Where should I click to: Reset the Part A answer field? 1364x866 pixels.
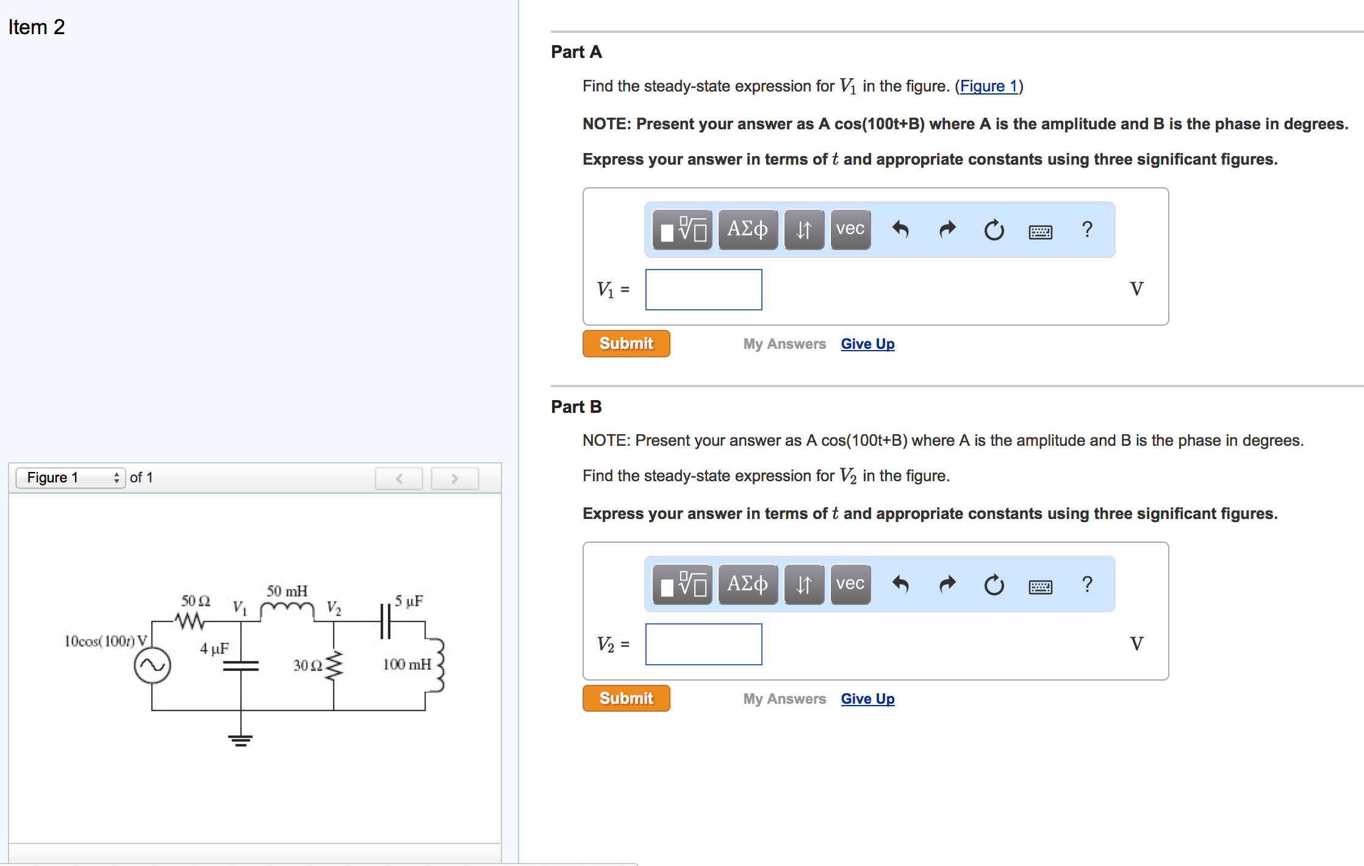click(993, 229)
